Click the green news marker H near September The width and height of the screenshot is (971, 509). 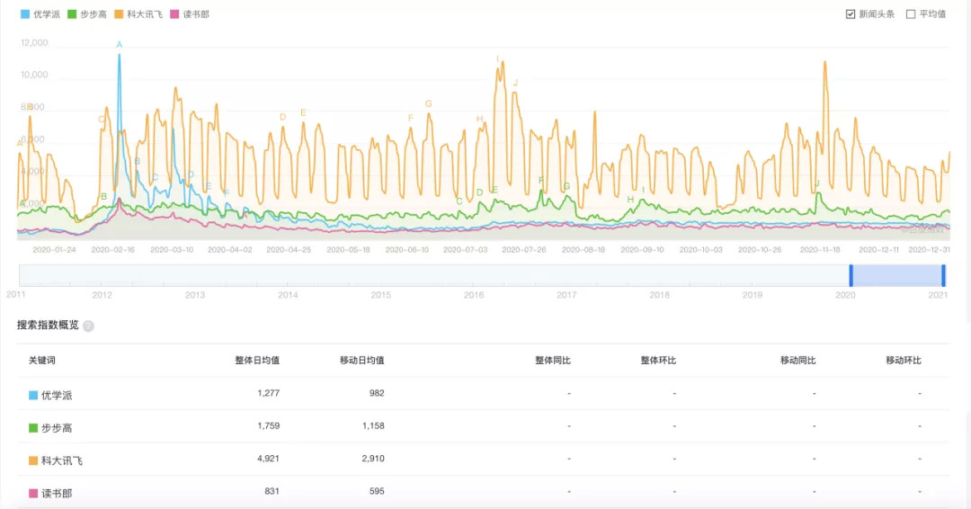click(630, 200)
